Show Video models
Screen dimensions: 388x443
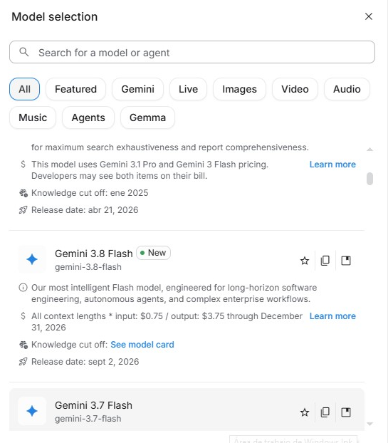[295, 89]
